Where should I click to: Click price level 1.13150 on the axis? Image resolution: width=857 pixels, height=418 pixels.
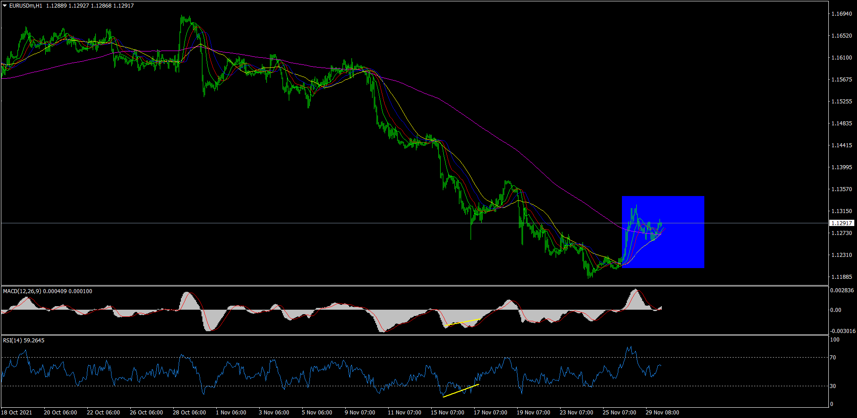(841, 211)
